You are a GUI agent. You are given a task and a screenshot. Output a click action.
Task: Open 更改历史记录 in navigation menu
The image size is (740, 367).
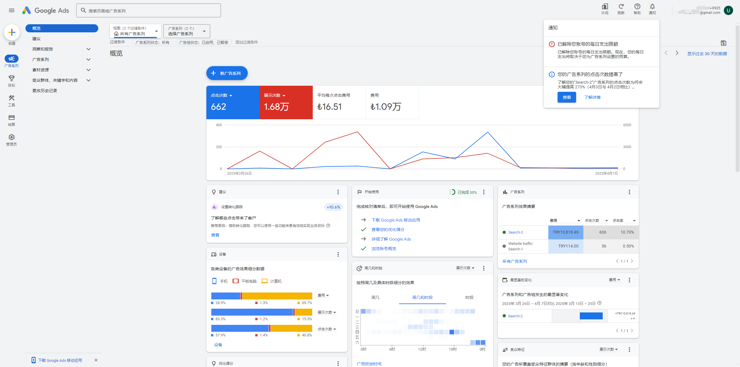45,91
